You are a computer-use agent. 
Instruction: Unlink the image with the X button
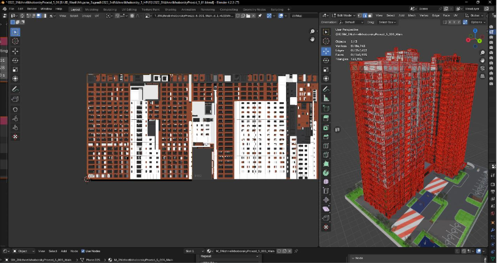coord(253,15)
